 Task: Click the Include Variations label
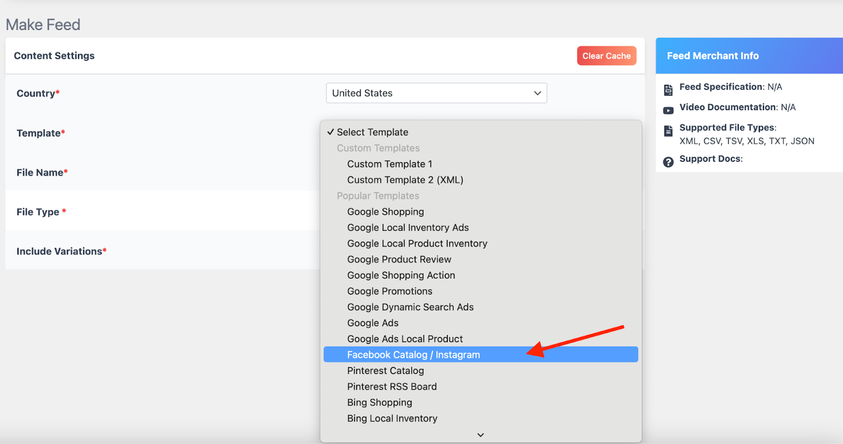tap(62, 251)
